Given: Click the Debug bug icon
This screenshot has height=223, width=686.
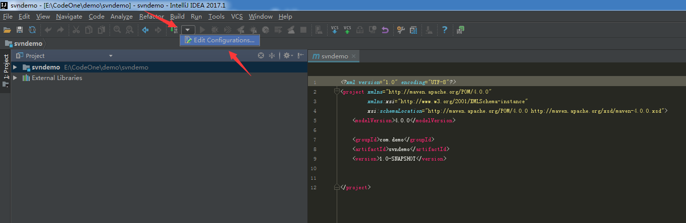Looking at the screenshot, I should [215, 30].
